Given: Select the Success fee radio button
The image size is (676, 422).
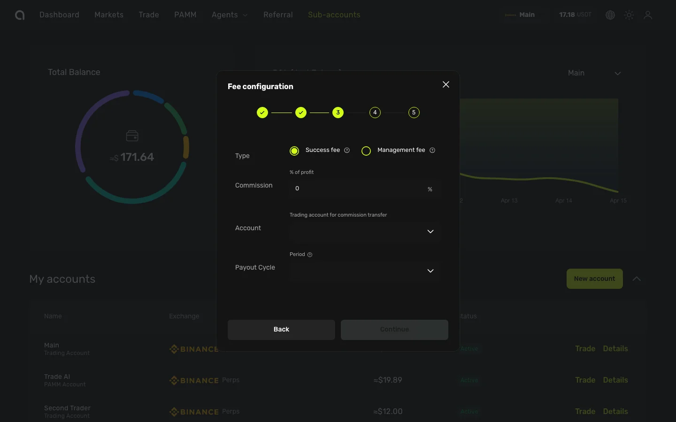Looking at the screenshot, I should click(294, 151).
